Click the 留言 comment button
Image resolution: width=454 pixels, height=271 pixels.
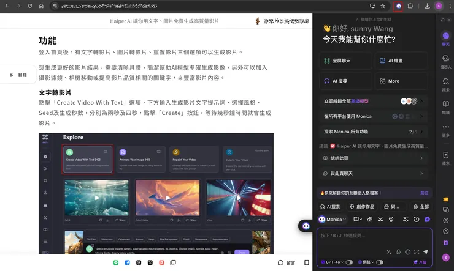click(287, 262)
